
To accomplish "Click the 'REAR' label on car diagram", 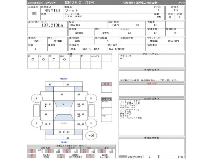I will pyautogui.click(x=64, y=142).
